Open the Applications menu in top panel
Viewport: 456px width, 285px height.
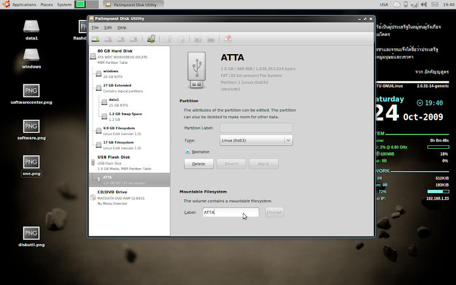pos(24,5)
